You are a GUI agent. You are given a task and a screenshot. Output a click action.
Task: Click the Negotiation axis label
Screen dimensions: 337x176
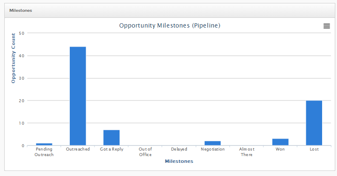click(213, 149)
